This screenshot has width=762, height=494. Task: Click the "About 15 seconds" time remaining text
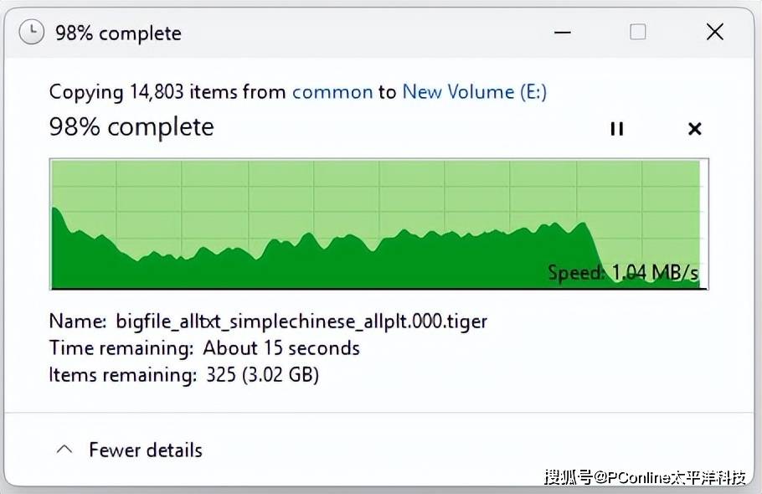click(x=281, y=348)
